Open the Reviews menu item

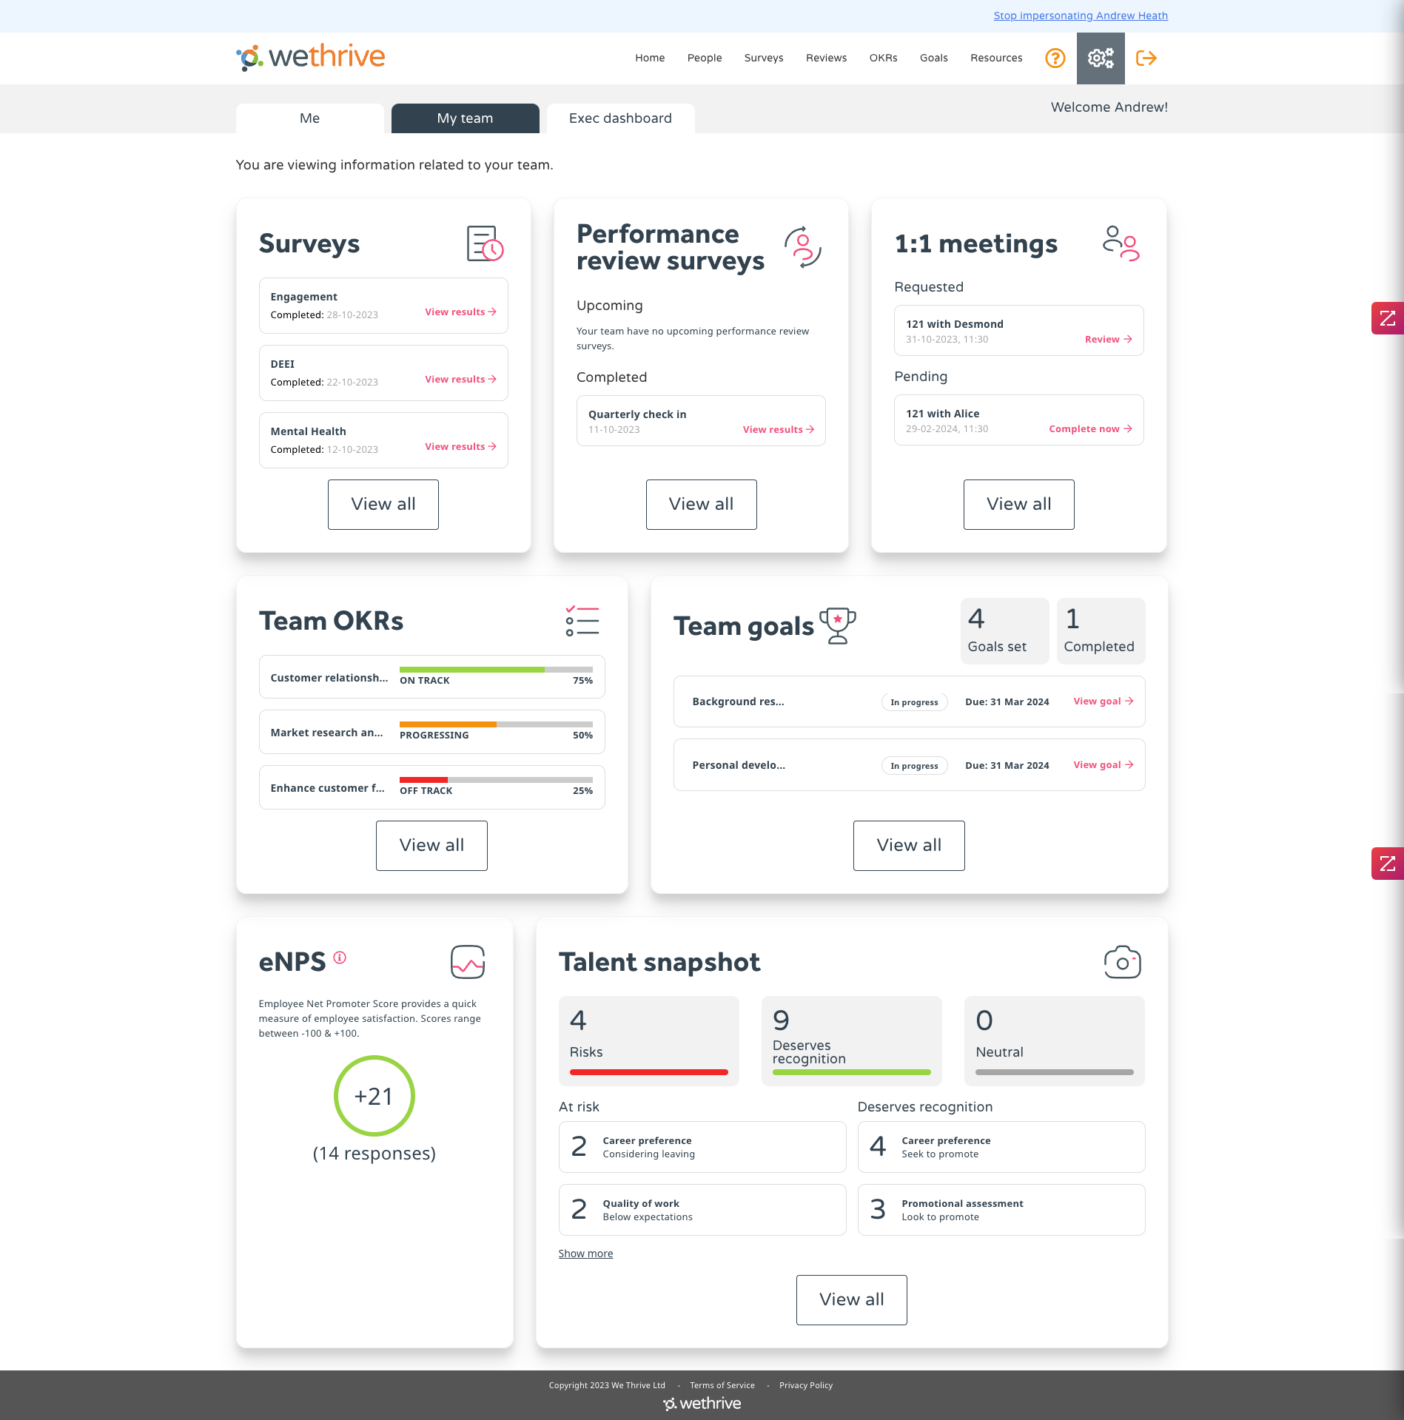tap(825, 58)
